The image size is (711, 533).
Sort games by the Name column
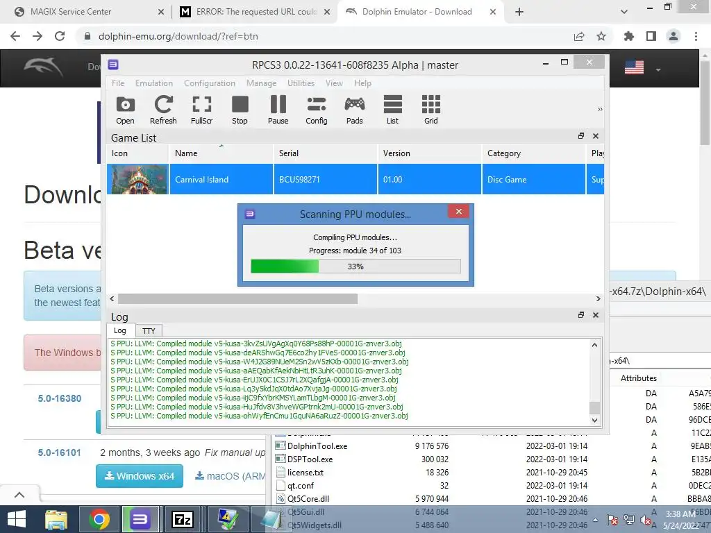[221, 153]
